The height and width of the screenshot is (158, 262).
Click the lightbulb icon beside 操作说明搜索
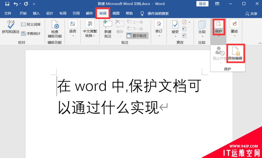click(x=142, y=14)
